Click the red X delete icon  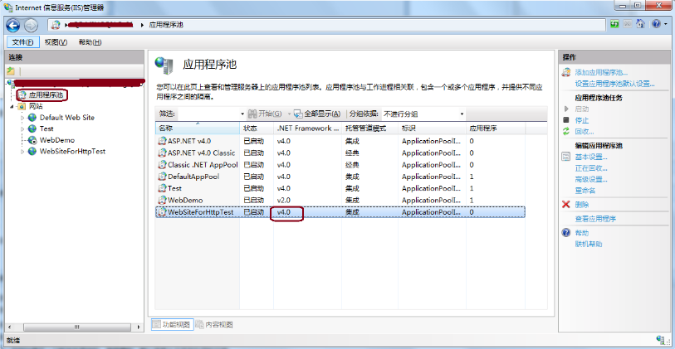566,205
